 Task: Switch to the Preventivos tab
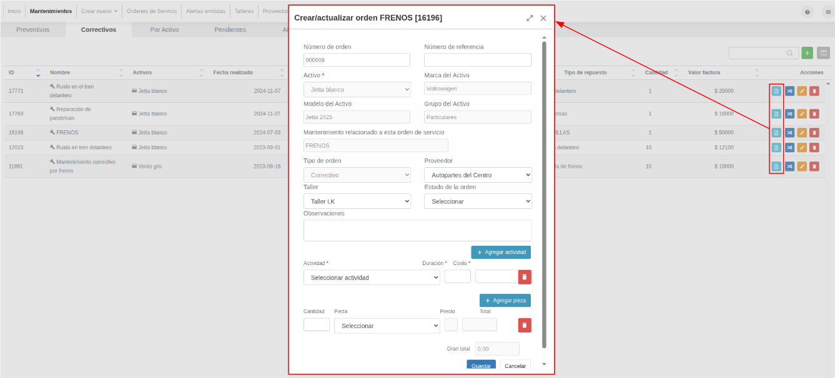[33, 29]
